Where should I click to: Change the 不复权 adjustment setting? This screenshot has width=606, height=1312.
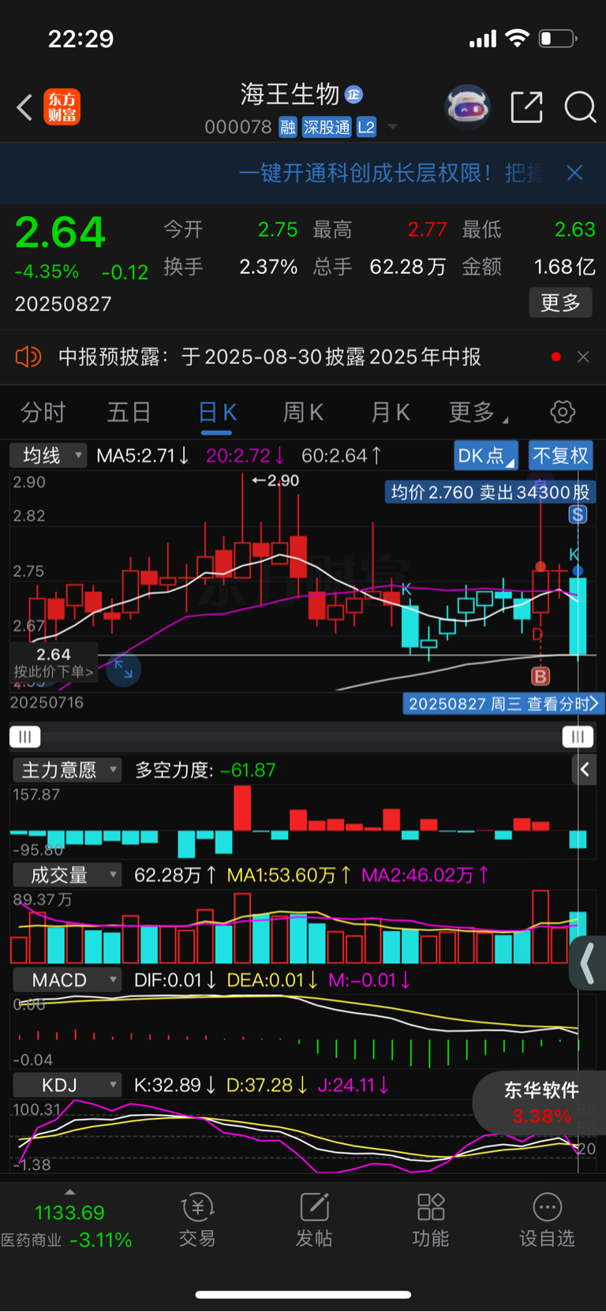(x=560, y=455)
